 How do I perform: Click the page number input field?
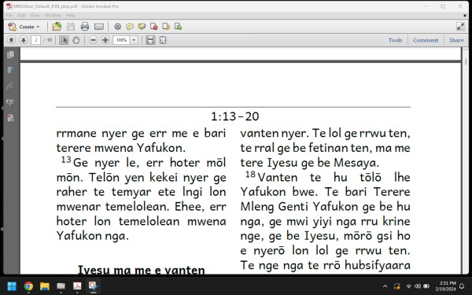[x=35, y=40]
